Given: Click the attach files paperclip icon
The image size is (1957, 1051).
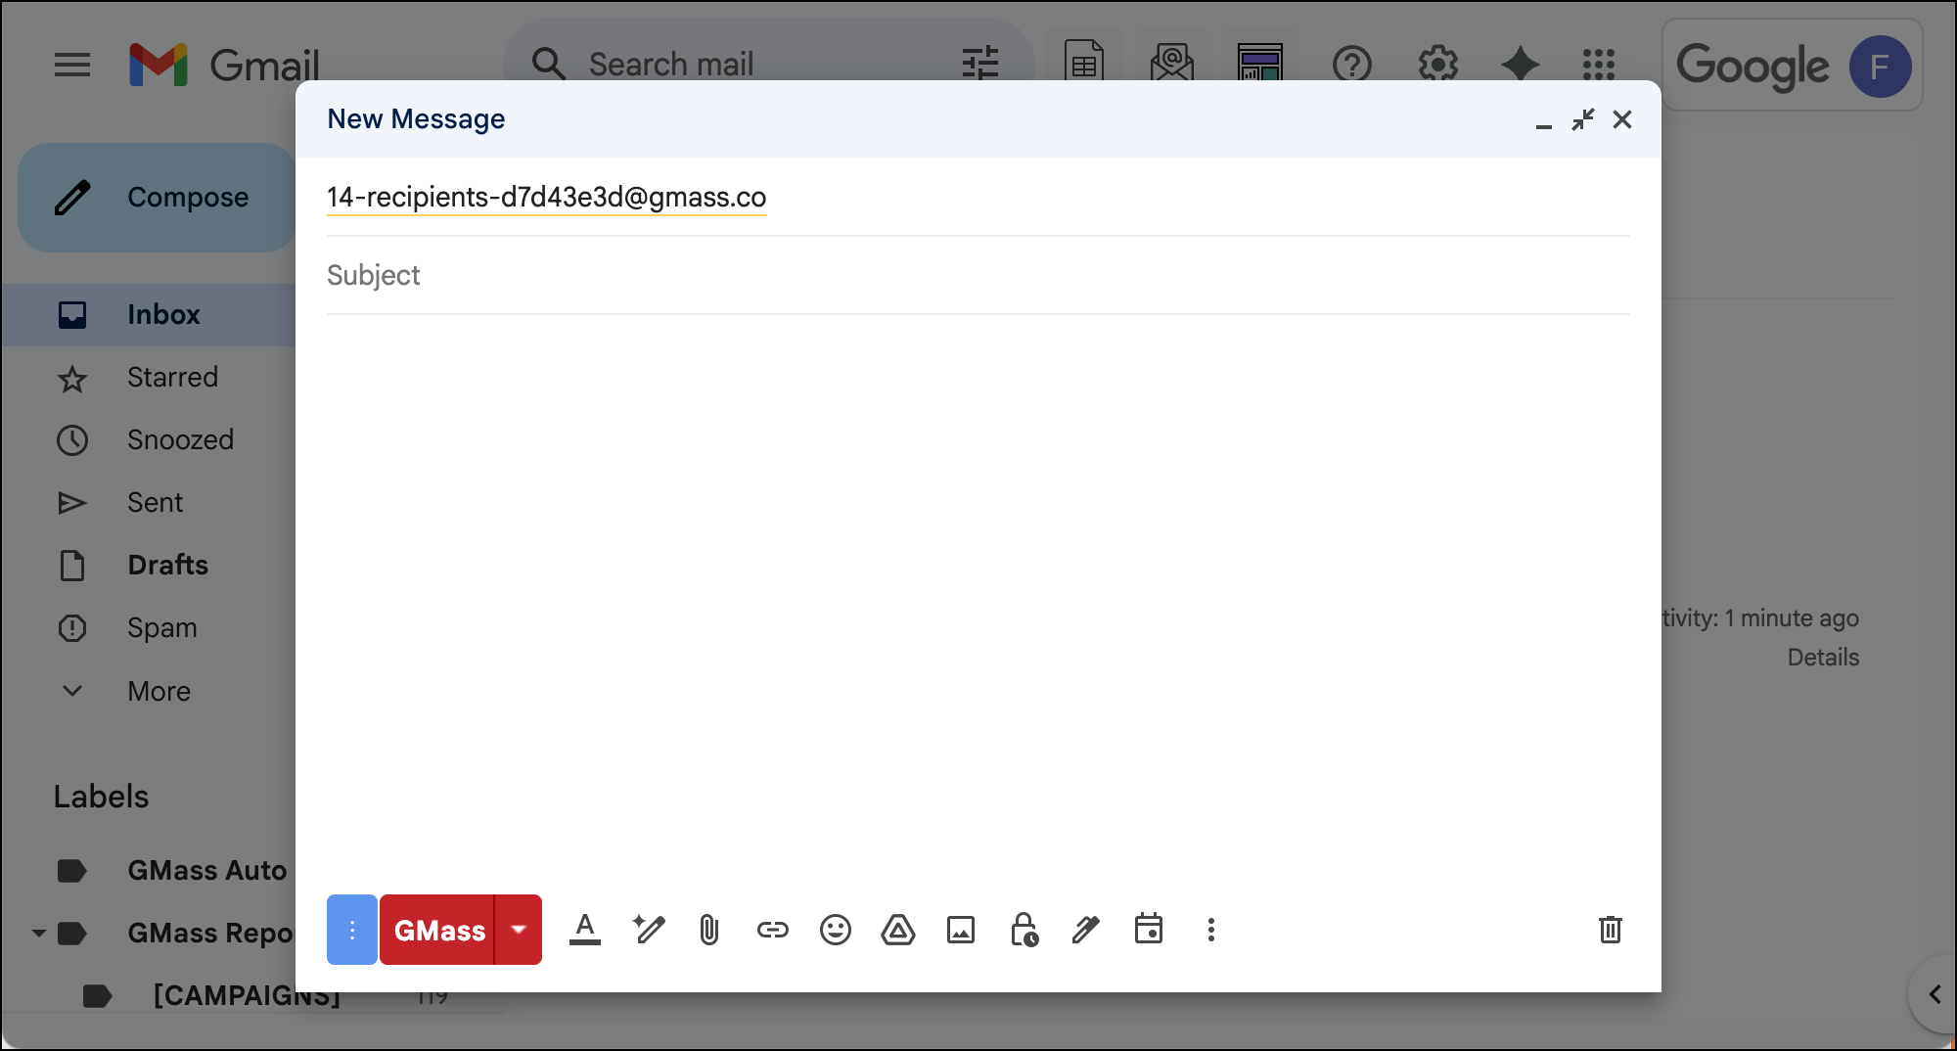Looking at the screenshot, I should (x=709, y=930).
